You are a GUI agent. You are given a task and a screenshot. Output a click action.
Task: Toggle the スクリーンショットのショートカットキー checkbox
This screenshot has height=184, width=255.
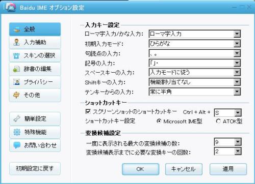(88, 111)
